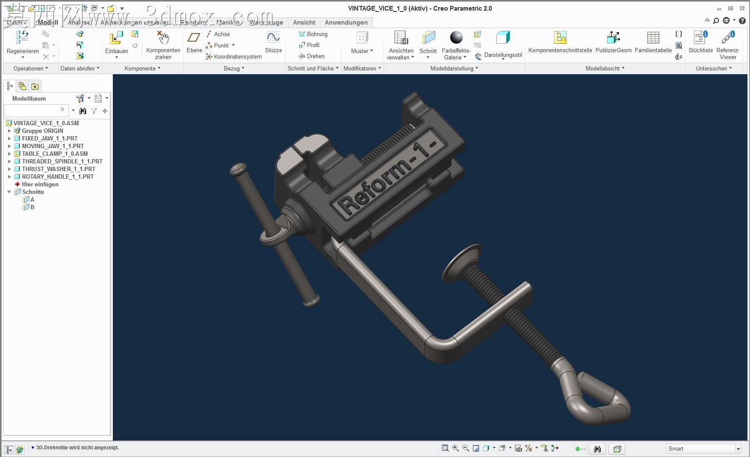
Task: Click the parameters brackets icon
Action: click(679, 34)
